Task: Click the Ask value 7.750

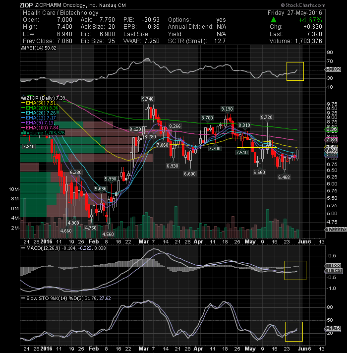Action: tap(108, 20)
